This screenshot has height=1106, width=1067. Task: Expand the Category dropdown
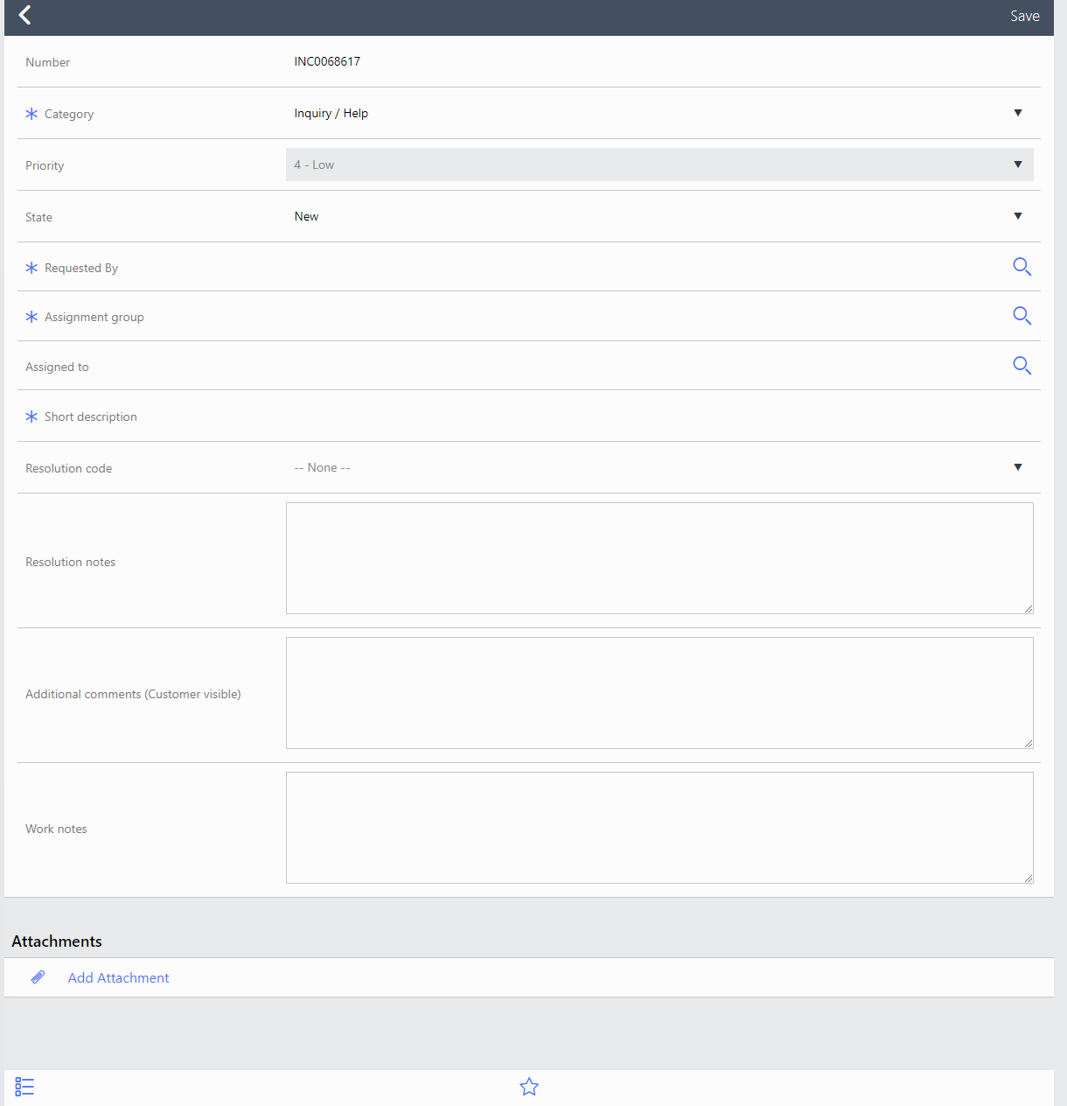(x=659, y=113)
